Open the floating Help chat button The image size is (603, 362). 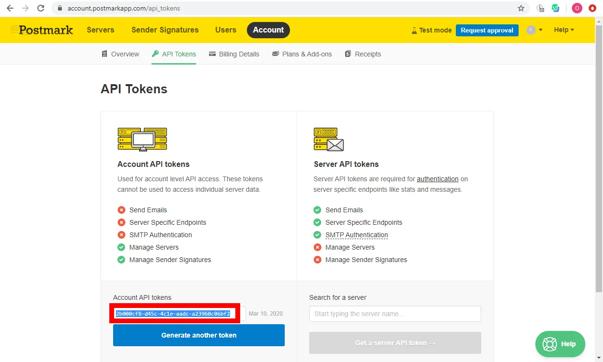560,344
